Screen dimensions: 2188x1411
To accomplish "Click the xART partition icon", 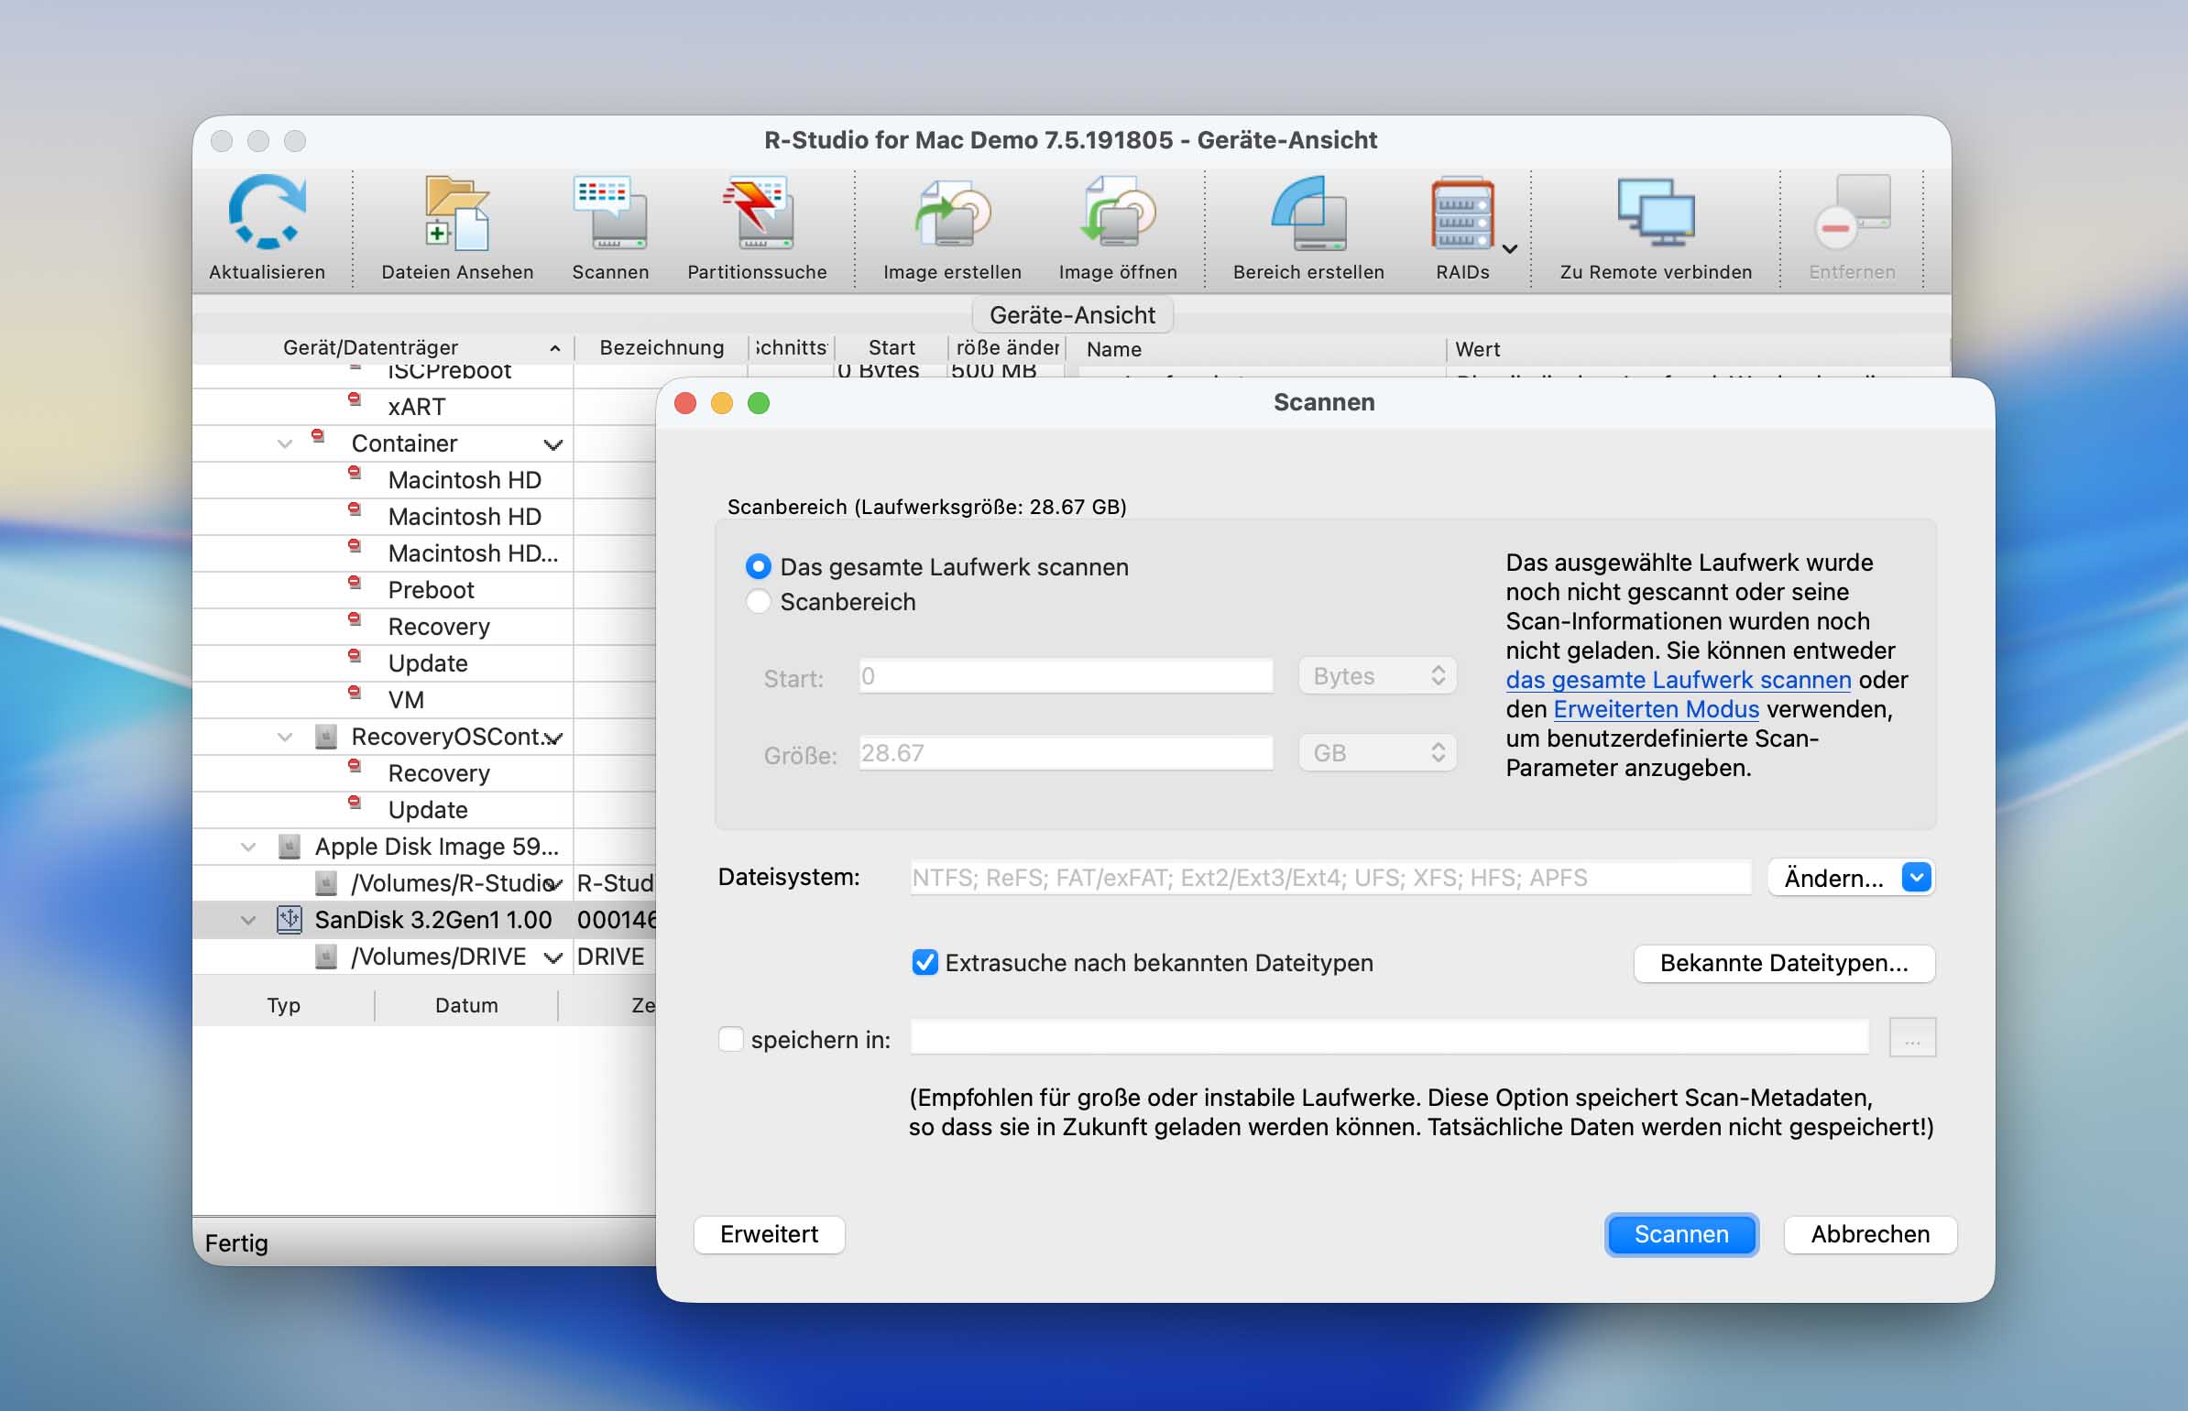I will click(355, 399).
